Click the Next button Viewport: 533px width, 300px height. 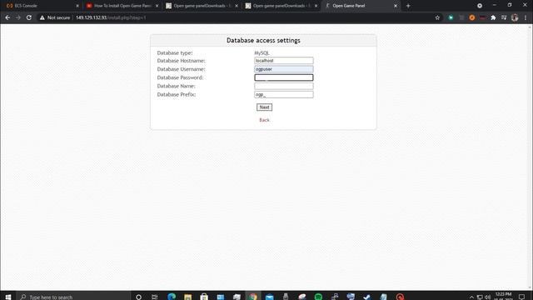[x=264, y=107]
